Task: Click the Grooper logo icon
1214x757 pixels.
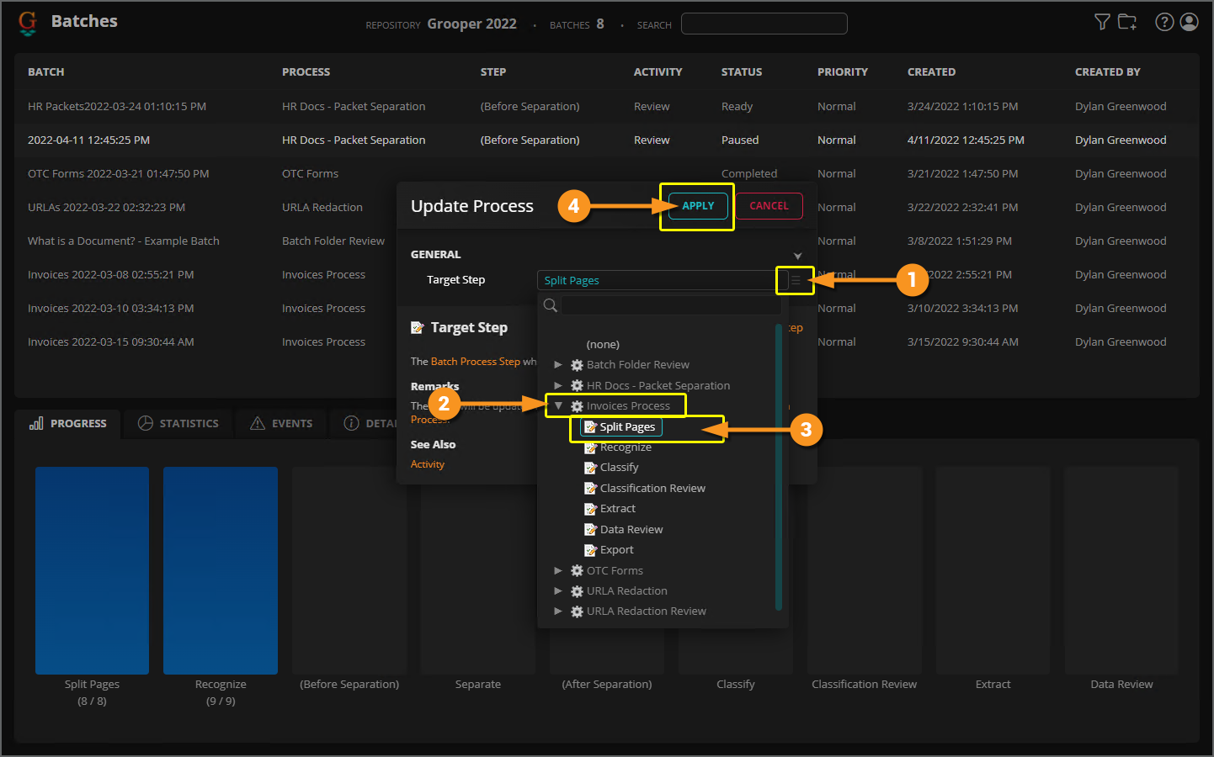Action: (x=28, y=23)
